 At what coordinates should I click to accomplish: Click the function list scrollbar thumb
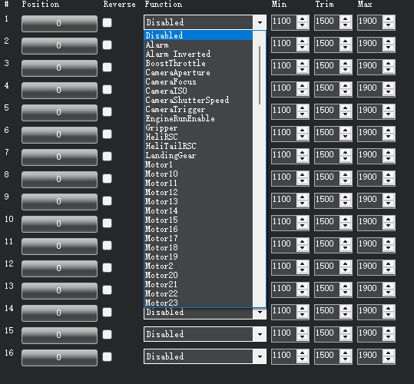click(260, 75)
